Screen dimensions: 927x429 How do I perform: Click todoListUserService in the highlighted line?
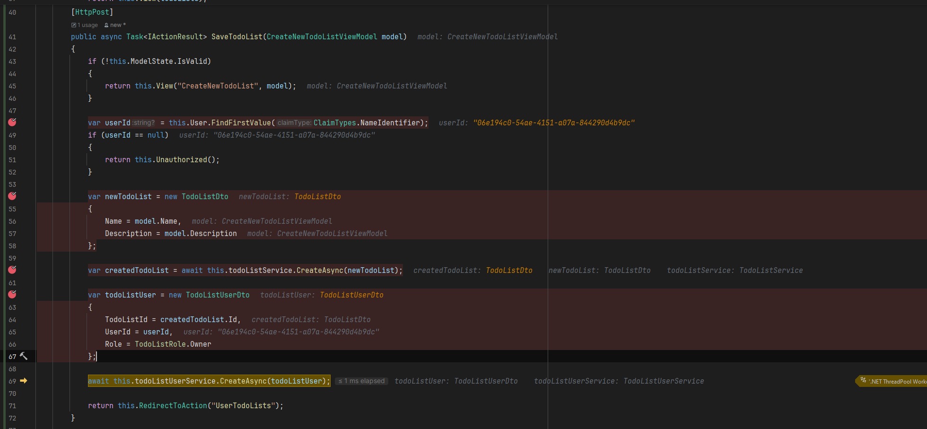coord(175,381)
